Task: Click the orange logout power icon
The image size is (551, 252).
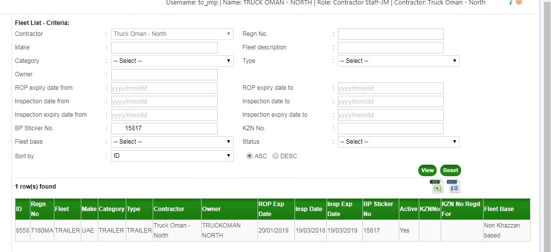Action: coord(519,2)
